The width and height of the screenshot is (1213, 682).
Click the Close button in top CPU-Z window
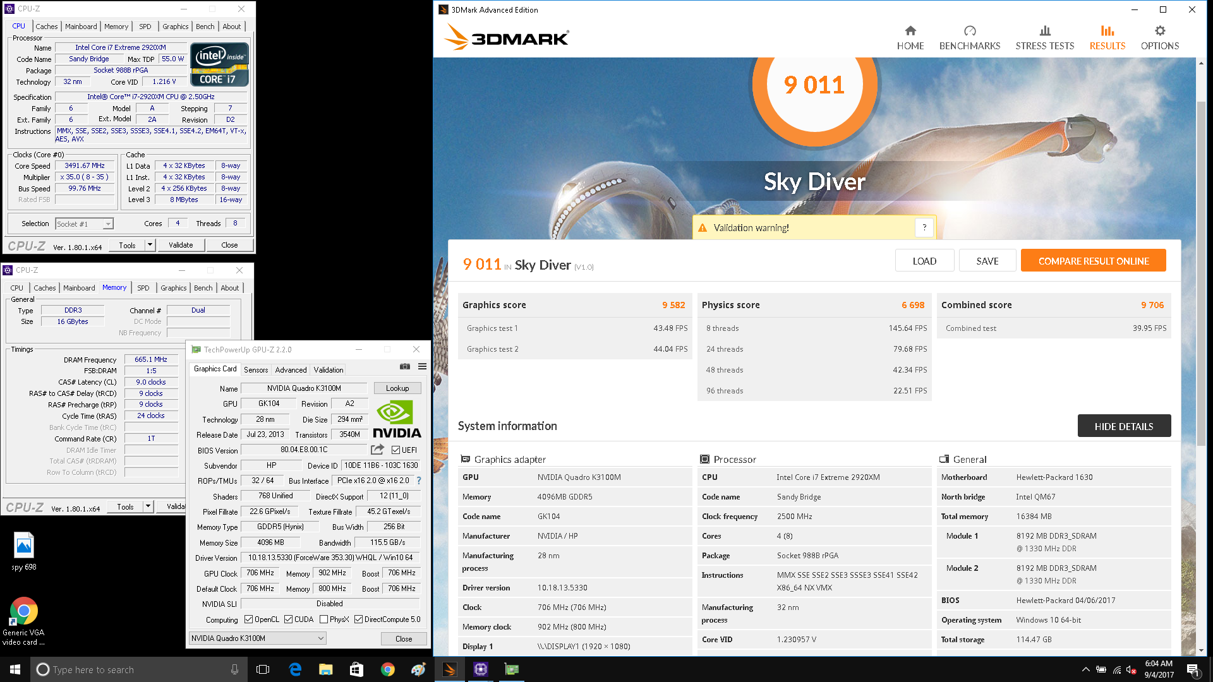[x=229, y=245]
